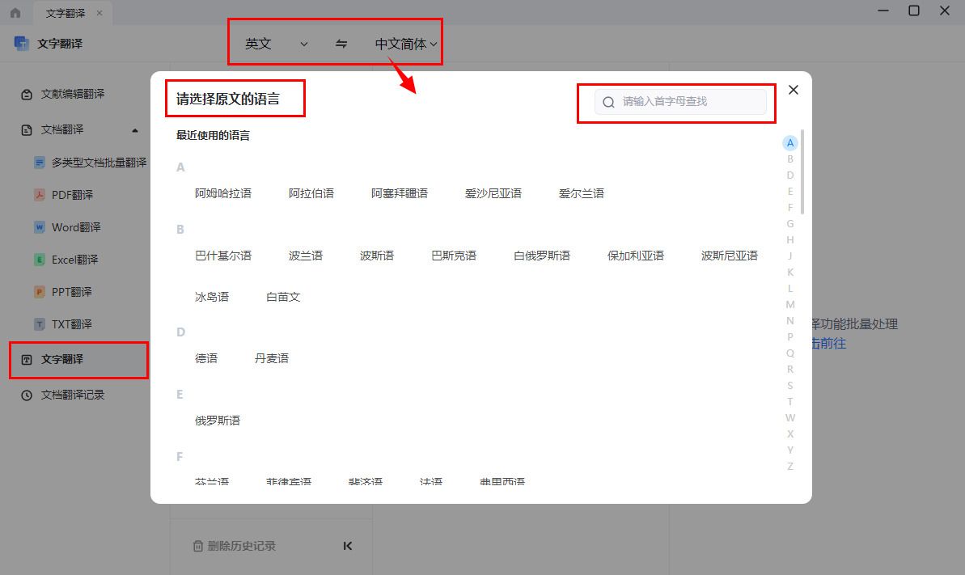Click the Word翻译 W icon

40,227
